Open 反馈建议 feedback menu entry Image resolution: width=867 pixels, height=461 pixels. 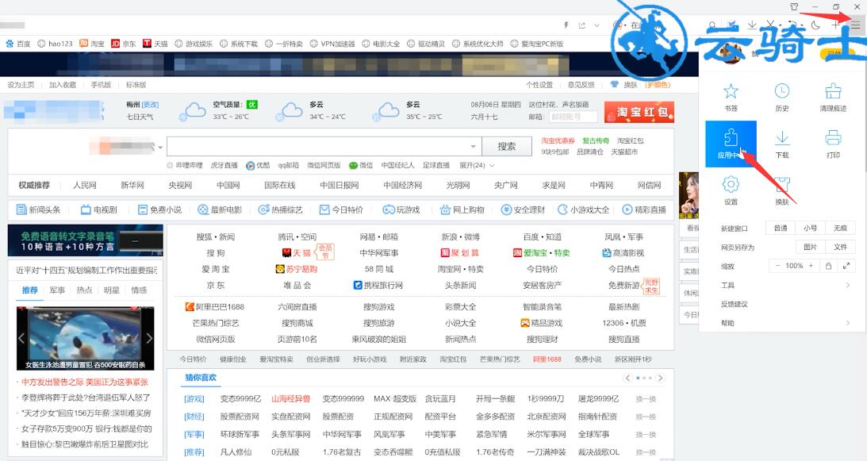pyautogui.click(x=735, y=304)
